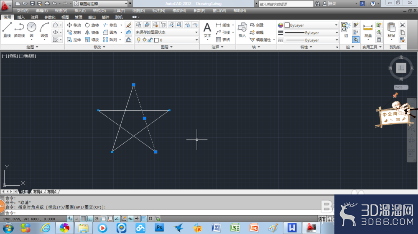Select the Circle (圆) draw tool
Screen dimensions: 418x234
31,30
